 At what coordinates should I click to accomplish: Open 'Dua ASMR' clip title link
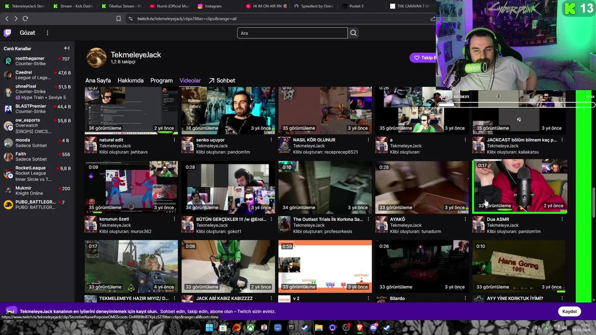pos(498,219)
